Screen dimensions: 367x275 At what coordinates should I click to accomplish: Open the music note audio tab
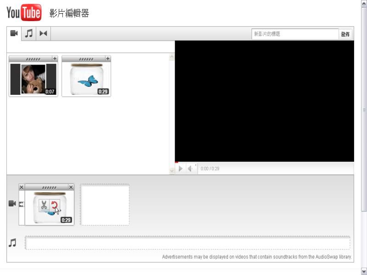point(29,33)
